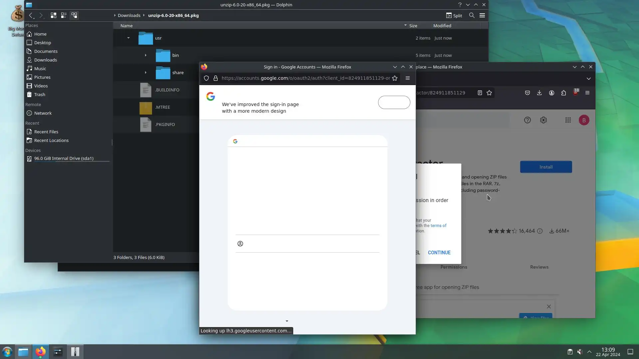The width and height of the screenshot is (639, 359).
Task: Select the 96.0 GiB Internal Drive device
Action: pyautogui.click(x=64, y=159)
